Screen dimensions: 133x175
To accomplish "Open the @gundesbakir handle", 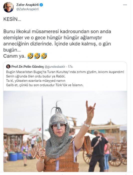I will pyautogui.click(x=55, y=67).
